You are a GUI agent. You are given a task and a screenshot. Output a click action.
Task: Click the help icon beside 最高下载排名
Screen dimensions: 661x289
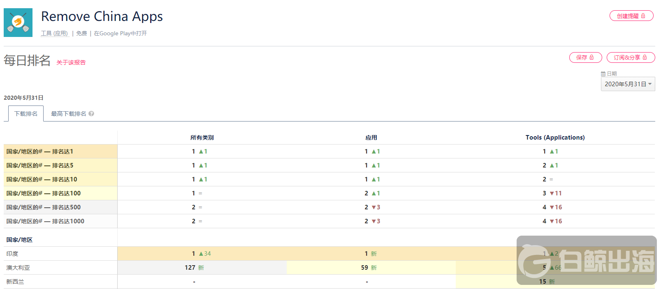coord(91,114)
